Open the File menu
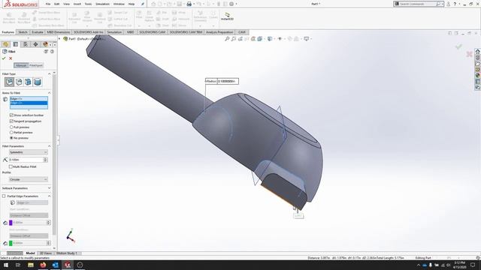This screenshot has height=270, width=481. pyautogui.click(x=48, y=4)
